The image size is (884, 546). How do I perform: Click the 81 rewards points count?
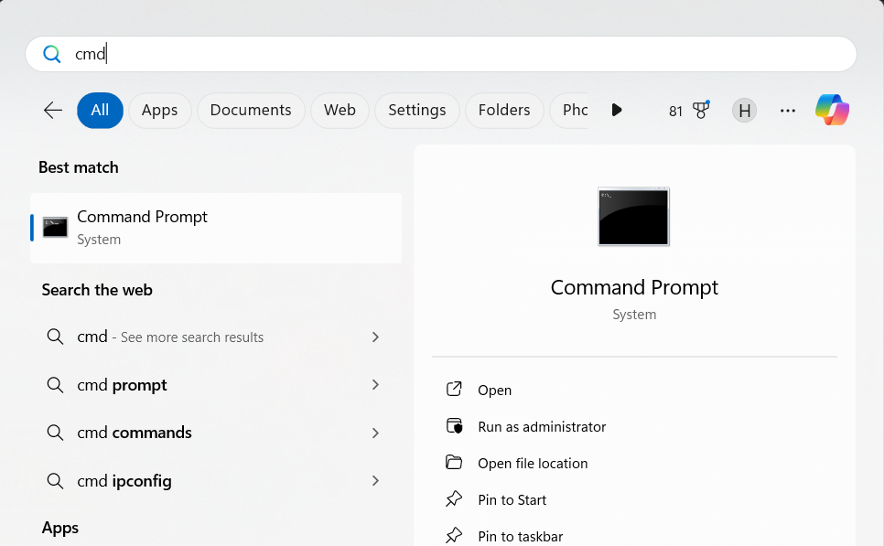[675, 111]
